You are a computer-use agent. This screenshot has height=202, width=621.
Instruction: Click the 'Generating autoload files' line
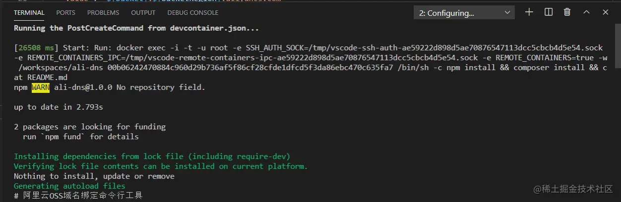pyautogui.click(x=69, y=186)
